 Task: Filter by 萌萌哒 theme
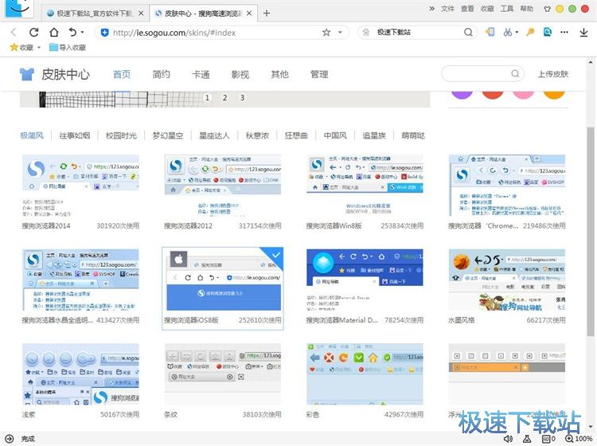coord(413,135)
